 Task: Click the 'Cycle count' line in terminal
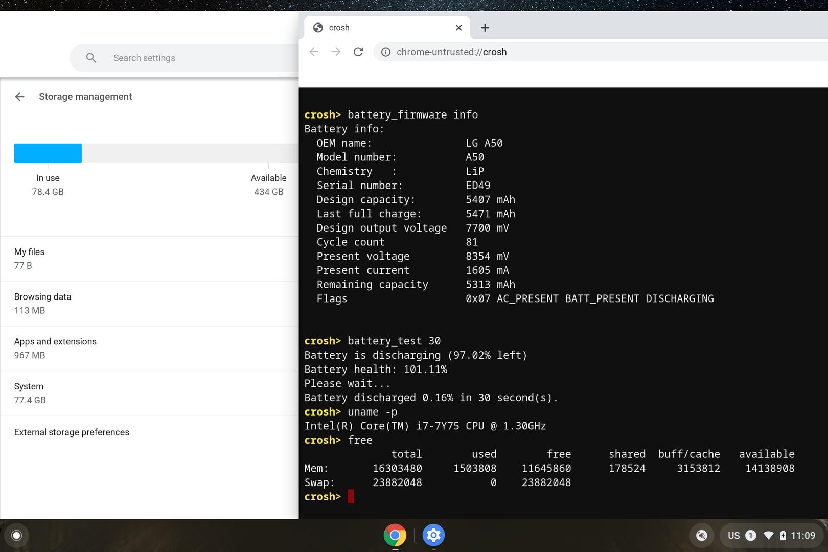point(397,242)
